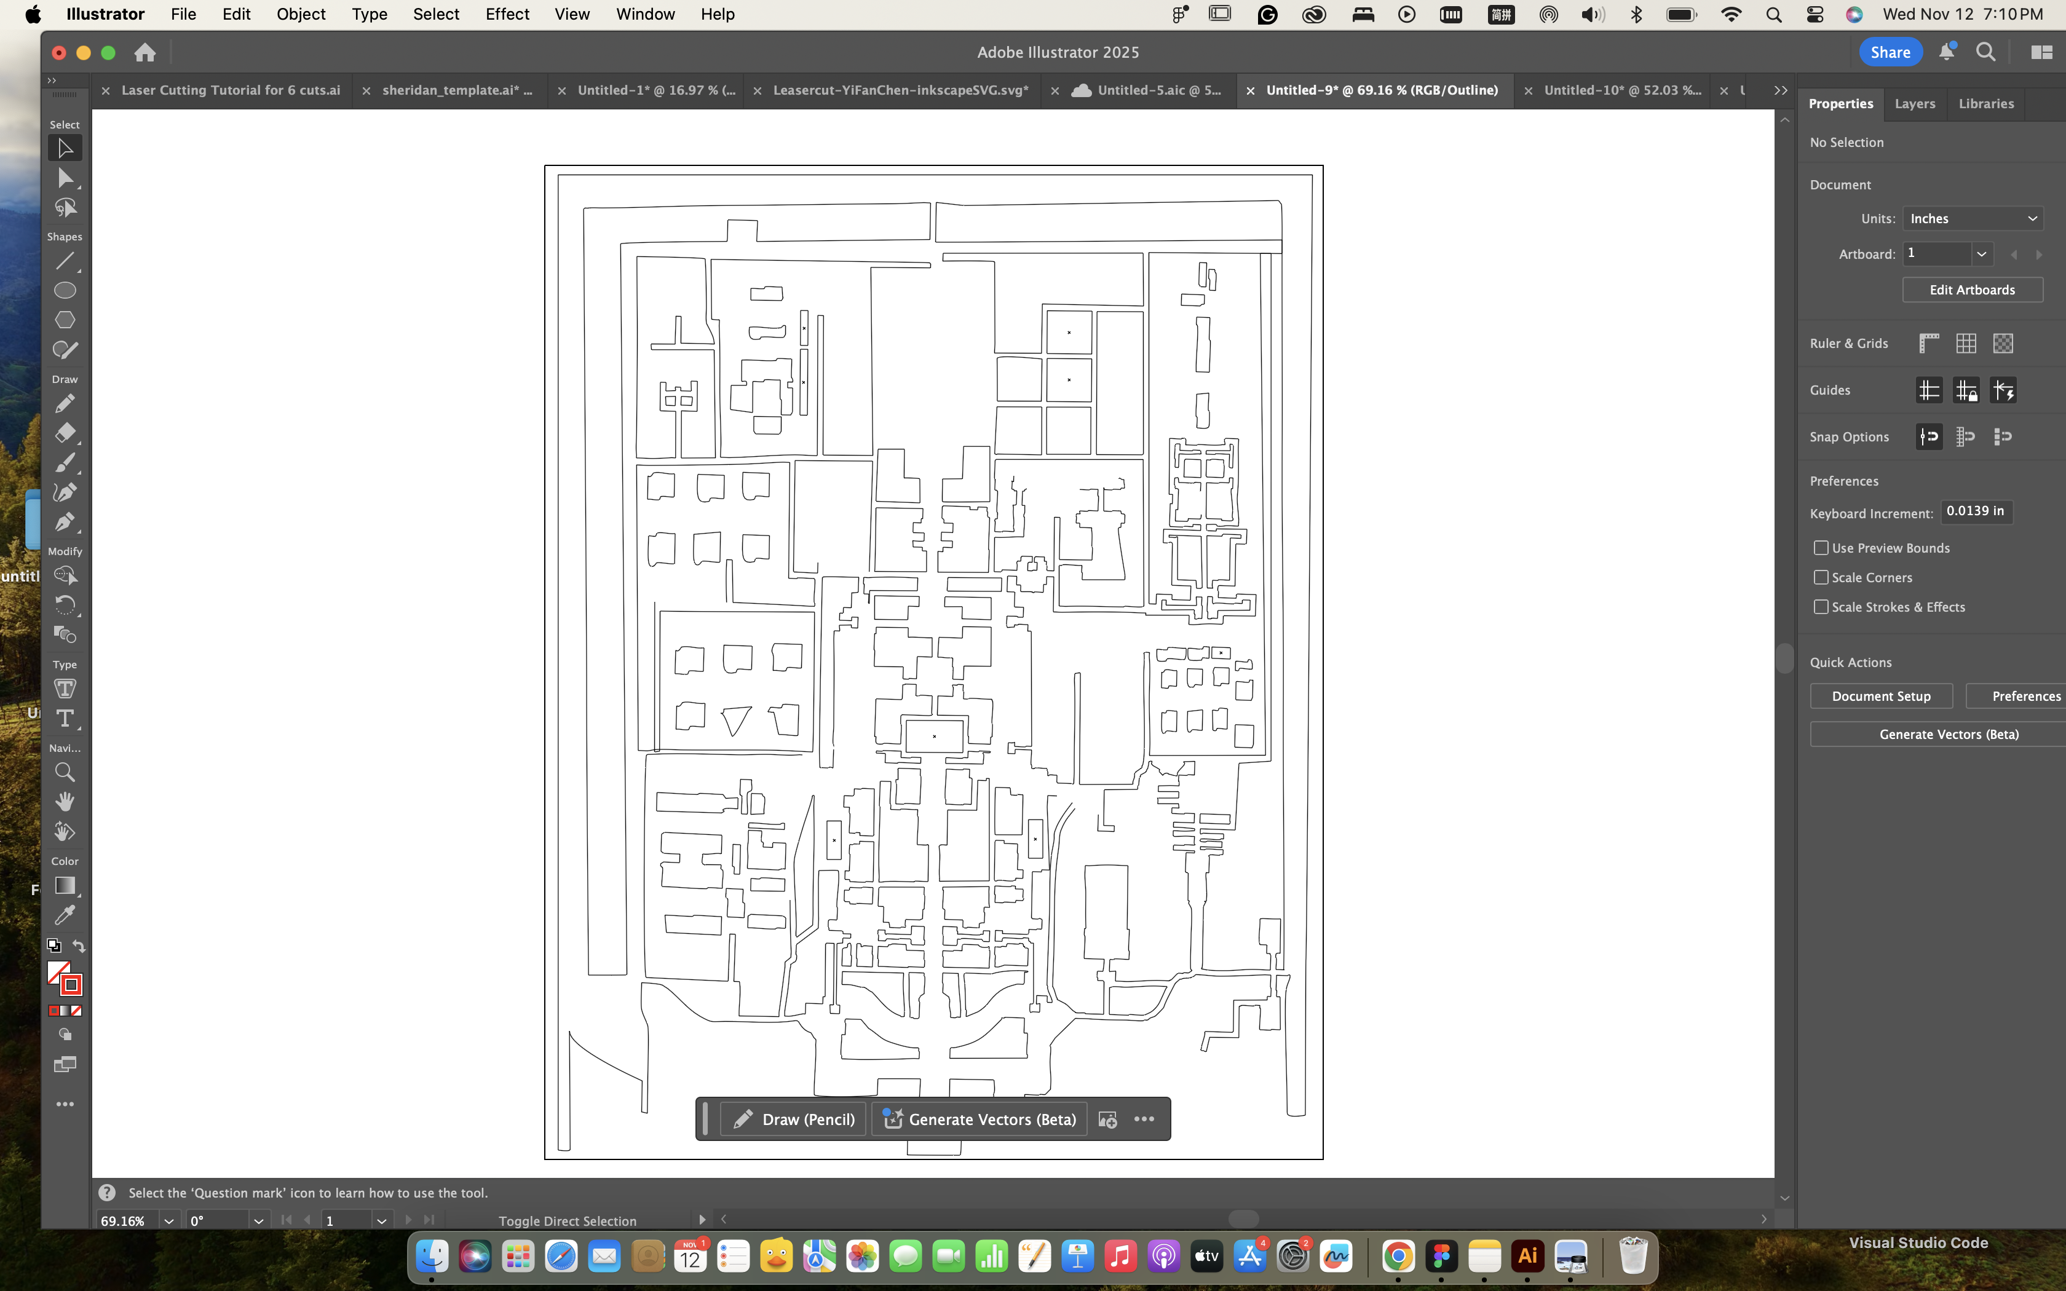Activate the Zoom tool
Viewport: 2066px width, 1291px height.
(65, 773)
